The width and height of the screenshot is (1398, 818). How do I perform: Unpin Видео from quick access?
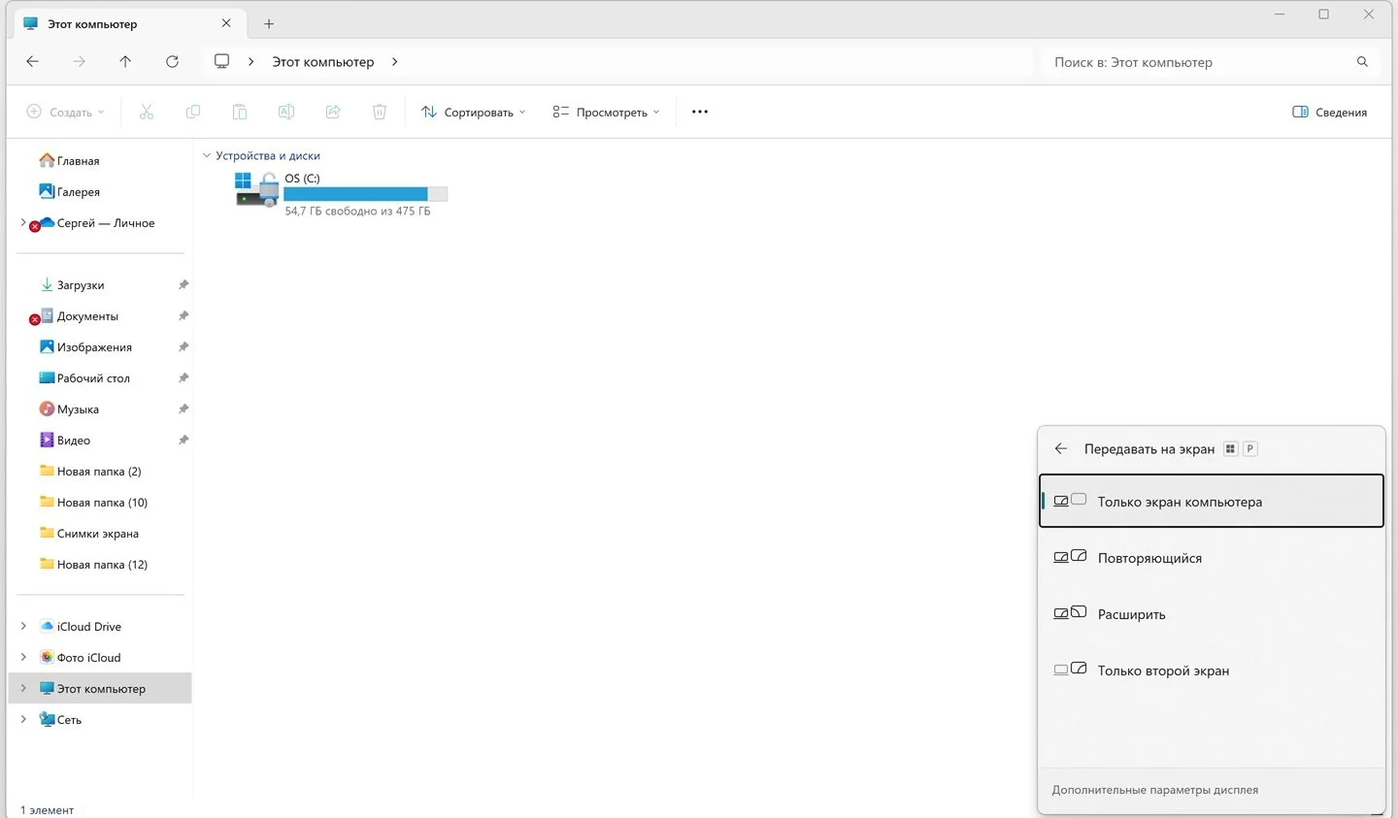[x=183, y=441]
